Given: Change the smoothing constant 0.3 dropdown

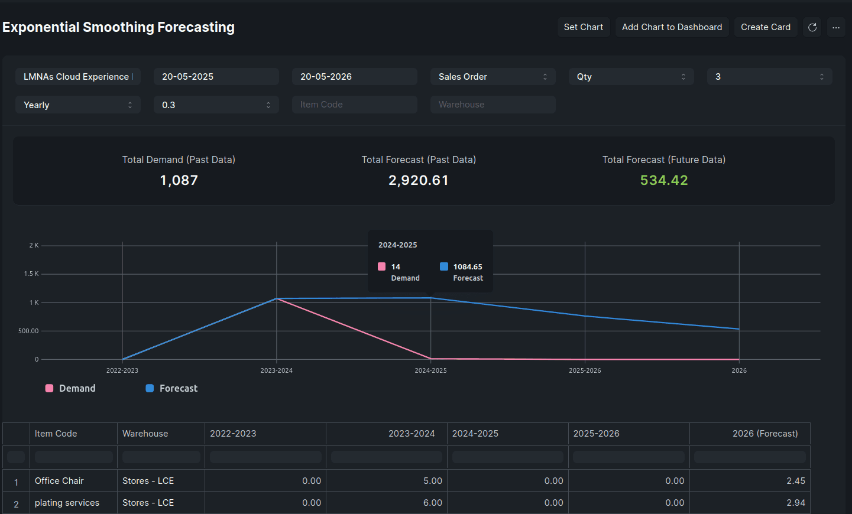Looking at the screenshot, I should [216, 105].
